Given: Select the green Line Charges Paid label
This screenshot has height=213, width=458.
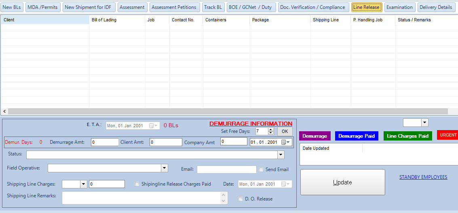Looking at the screenshot, I should pos(407,136).
